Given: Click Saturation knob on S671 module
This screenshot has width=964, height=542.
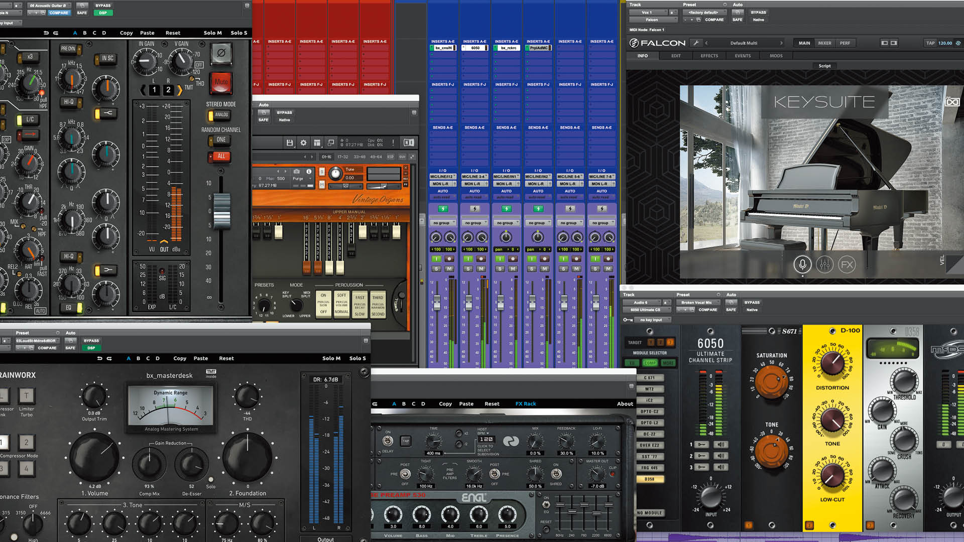Looking at the screenshot, I should click(x=771, y=381).
